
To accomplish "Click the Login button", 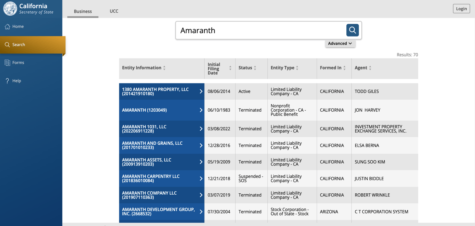I will pyautogui.click(x=461, y=8).
